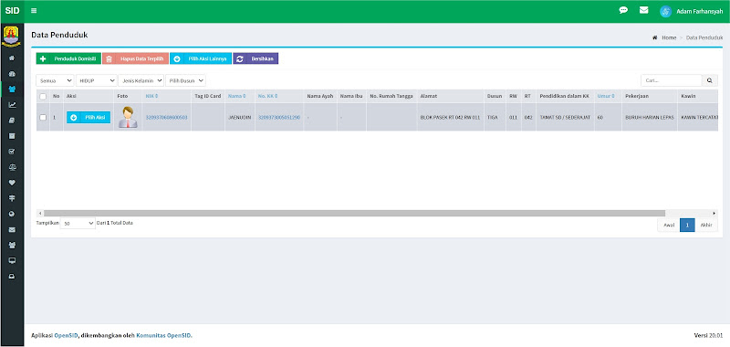Screen dimensions: 730x347
Task: Open No. KK link 3209373005051290
Action: (x=279, y=118)
